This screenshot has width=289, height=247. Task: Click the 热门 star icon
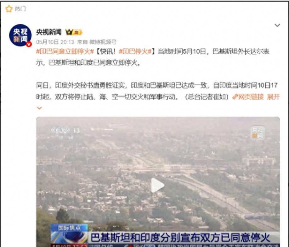coord(9,9)
